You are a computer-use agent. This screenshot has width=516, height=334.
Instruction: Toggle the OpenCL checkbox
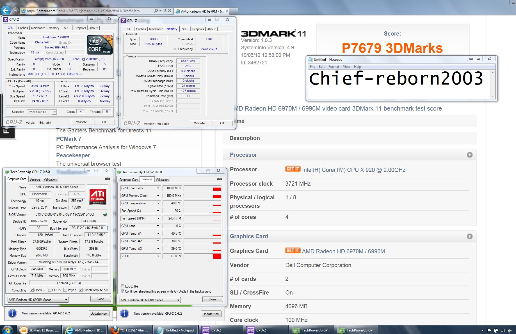[x=32, y=290]
